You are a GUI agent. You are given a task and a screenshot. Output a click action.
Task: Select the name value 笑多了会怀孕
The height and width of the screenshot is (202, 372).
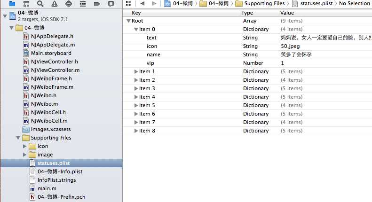(296, 55)
